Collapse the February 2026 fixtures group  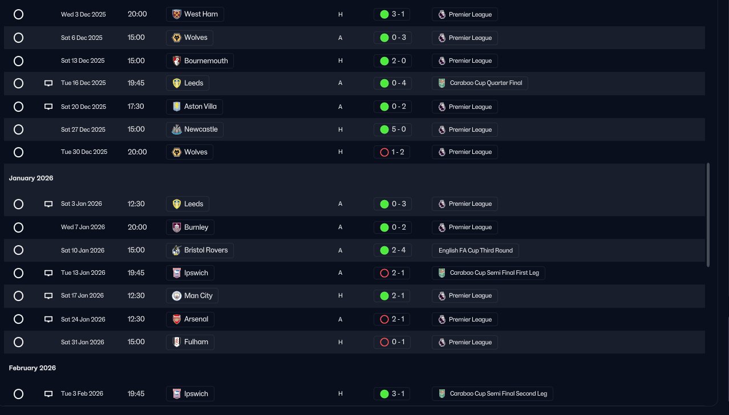pos(33,368)
